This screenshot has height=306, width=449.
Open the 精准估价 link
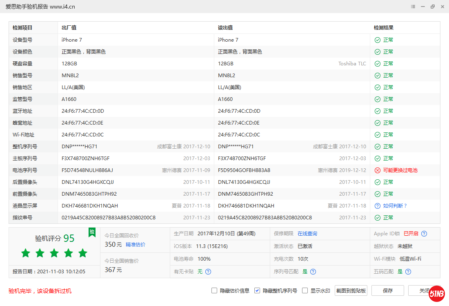click(136, 245)
